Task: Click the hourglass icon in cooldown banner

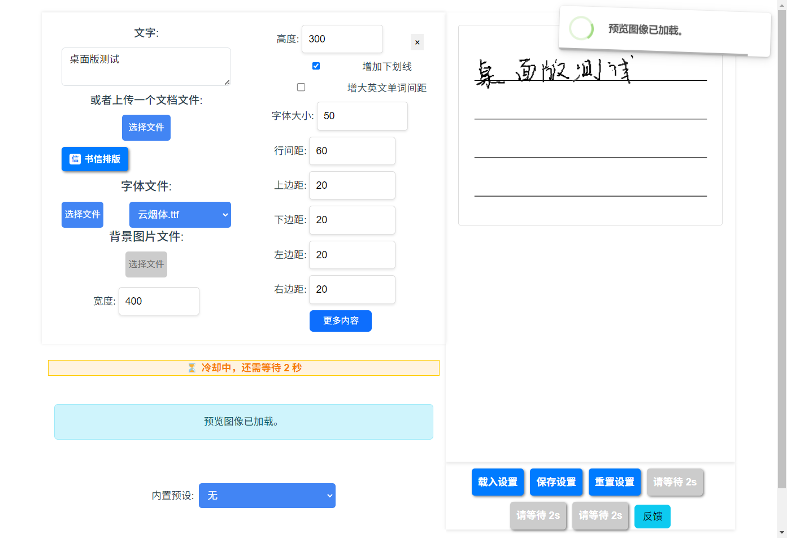Action: 192,368
